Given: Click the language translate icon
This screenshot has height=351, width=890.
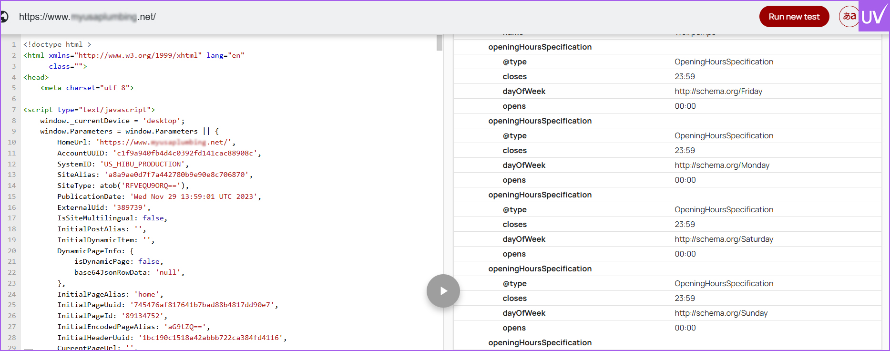Looking at the screenshot, I should click(849, 17).
